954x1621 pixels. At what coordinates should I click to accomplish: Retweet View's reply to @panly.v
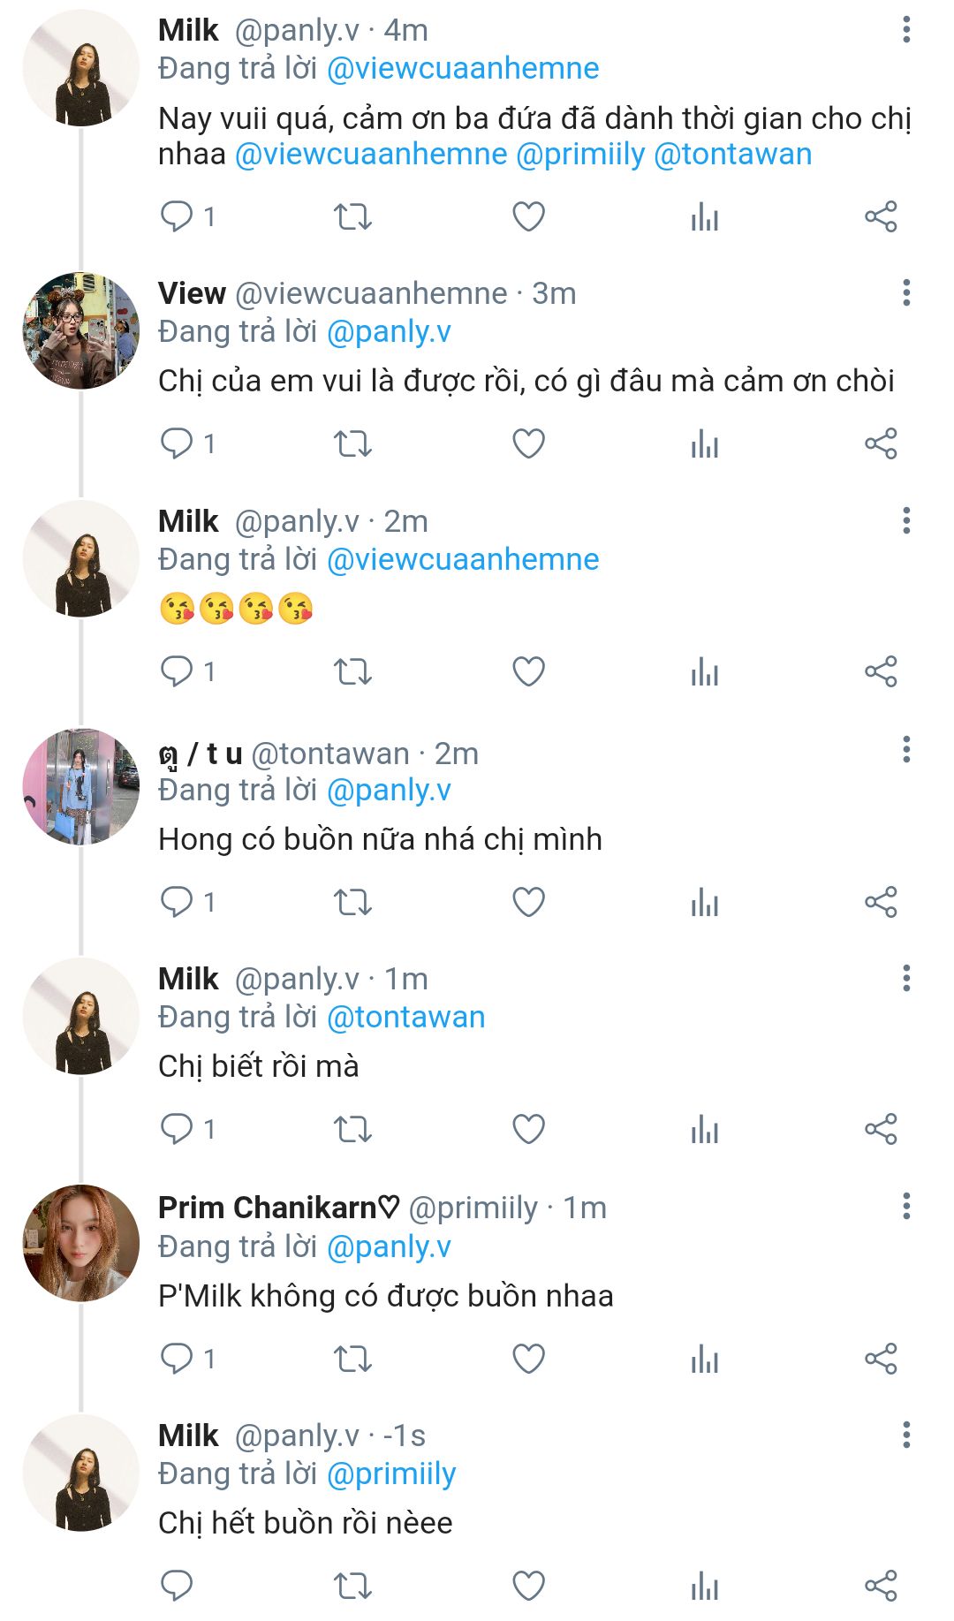[x=352, y=443]
